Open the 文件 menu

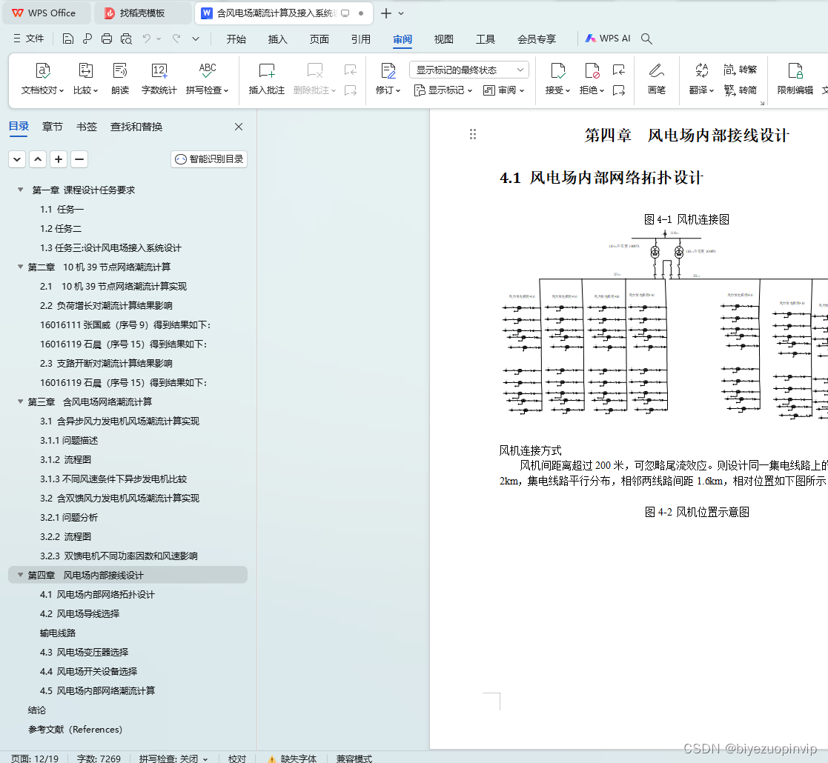[28, 39]
